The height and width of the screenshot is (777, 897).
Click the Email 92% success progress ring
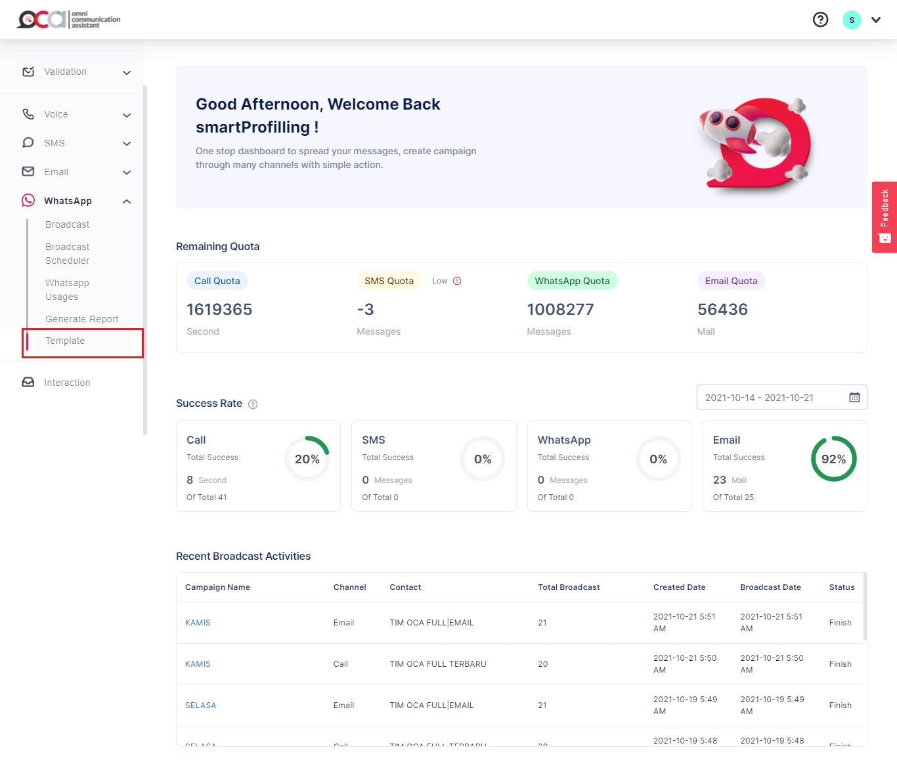point(833,459)
